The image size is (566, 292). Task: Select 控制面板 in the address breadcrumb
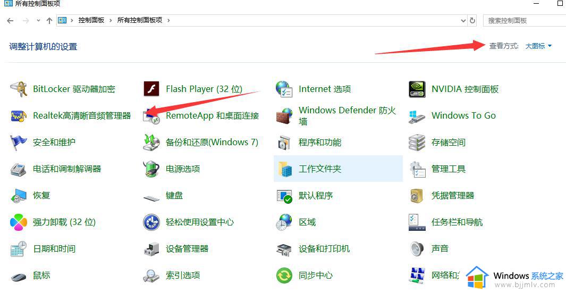(91, 20)
